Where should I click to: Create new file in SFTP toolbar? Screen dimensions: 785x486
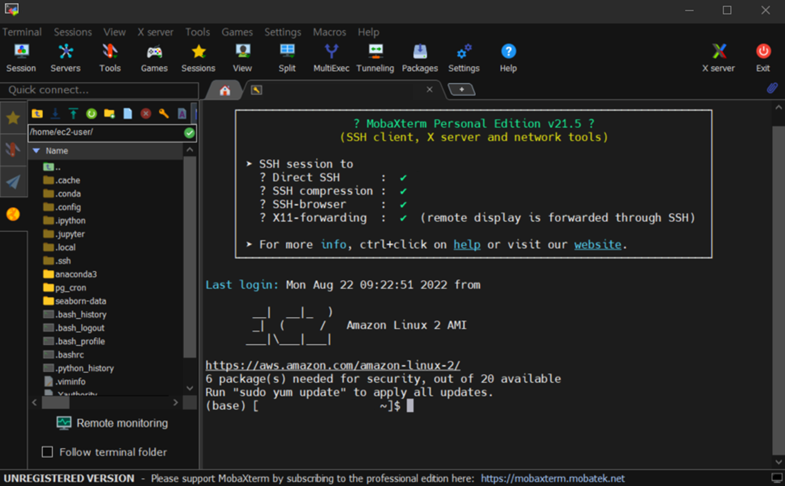pos(127,113)
